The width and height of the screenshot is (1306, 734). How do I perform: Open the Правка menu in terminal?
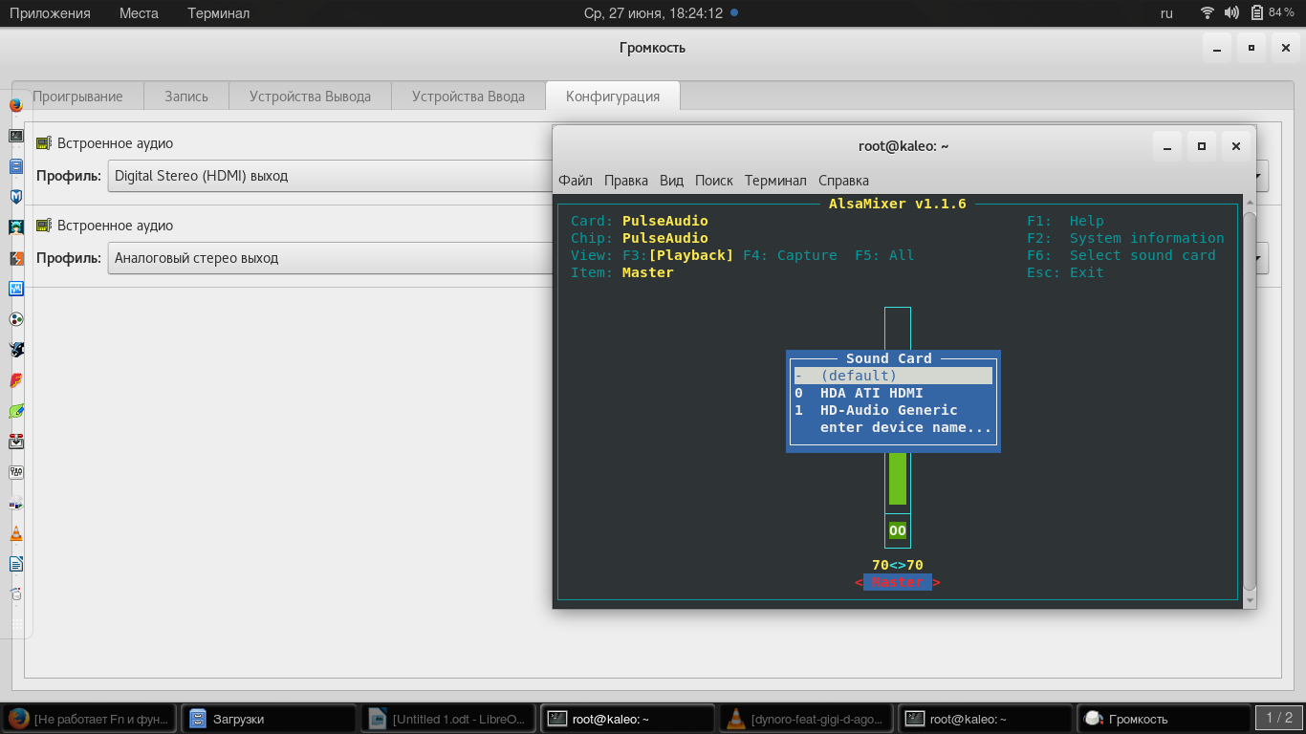625,181
